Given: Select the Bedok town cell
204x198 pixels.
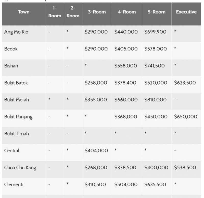Looking at the screenshot, I should pyautogui.click(x=11, y=49).
